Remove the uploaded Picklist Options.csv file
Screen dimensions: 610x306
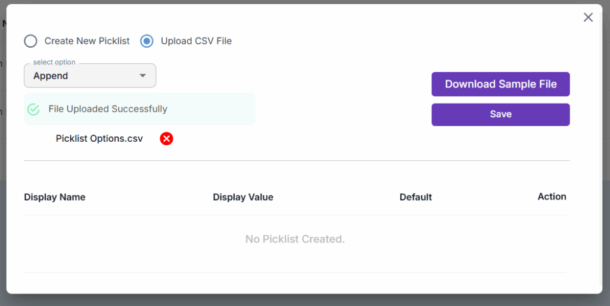point(167,139)
